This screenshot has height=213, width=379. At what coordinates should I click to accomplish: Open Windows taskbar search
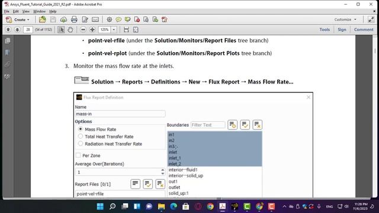pos(113,206)
